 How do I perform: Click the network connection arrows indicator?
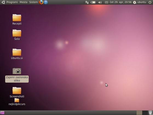pyautogui.click(x=87, y=2)
